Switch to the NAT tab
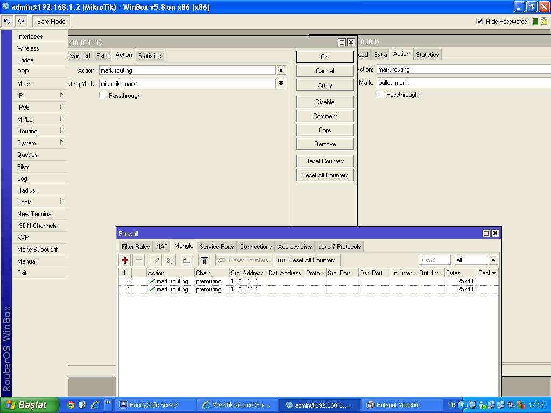Viewport: 551px width, 413px height. [161, 246]
